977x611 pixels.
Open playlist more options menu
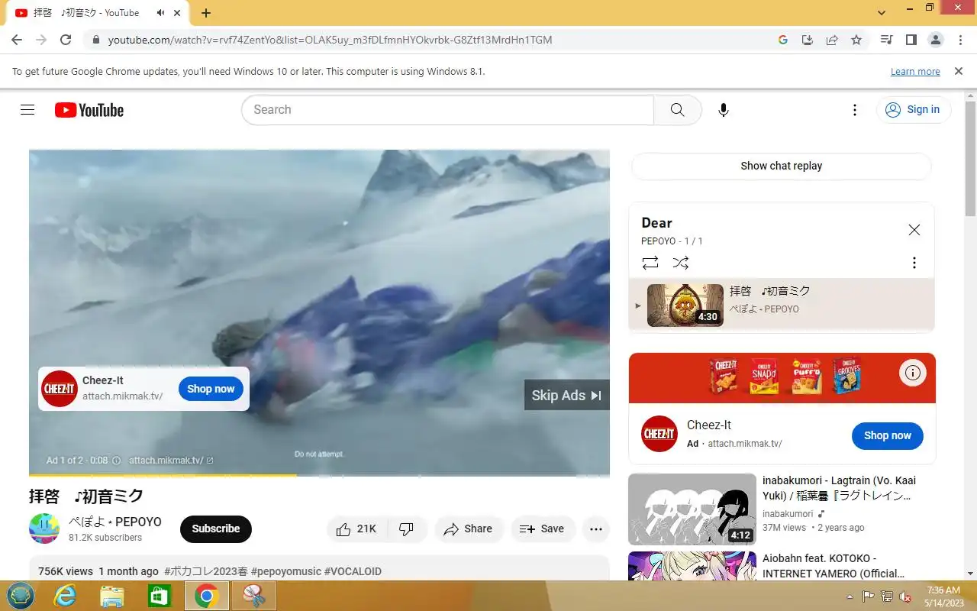914,263
